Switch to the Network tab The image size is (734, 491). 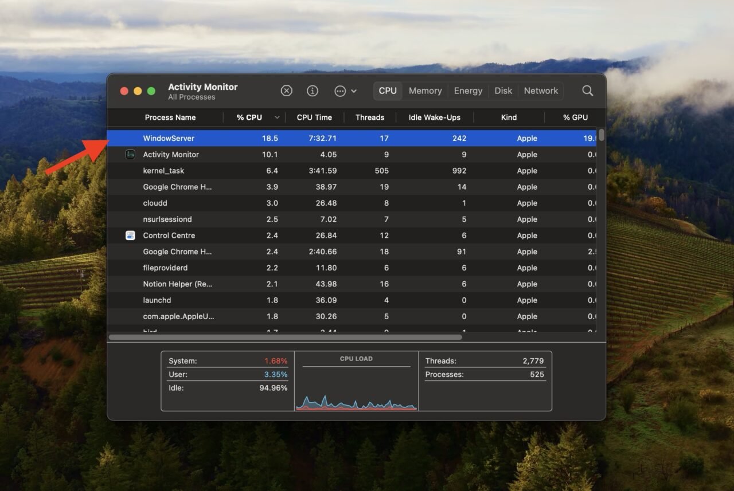(x=541, y=91)
